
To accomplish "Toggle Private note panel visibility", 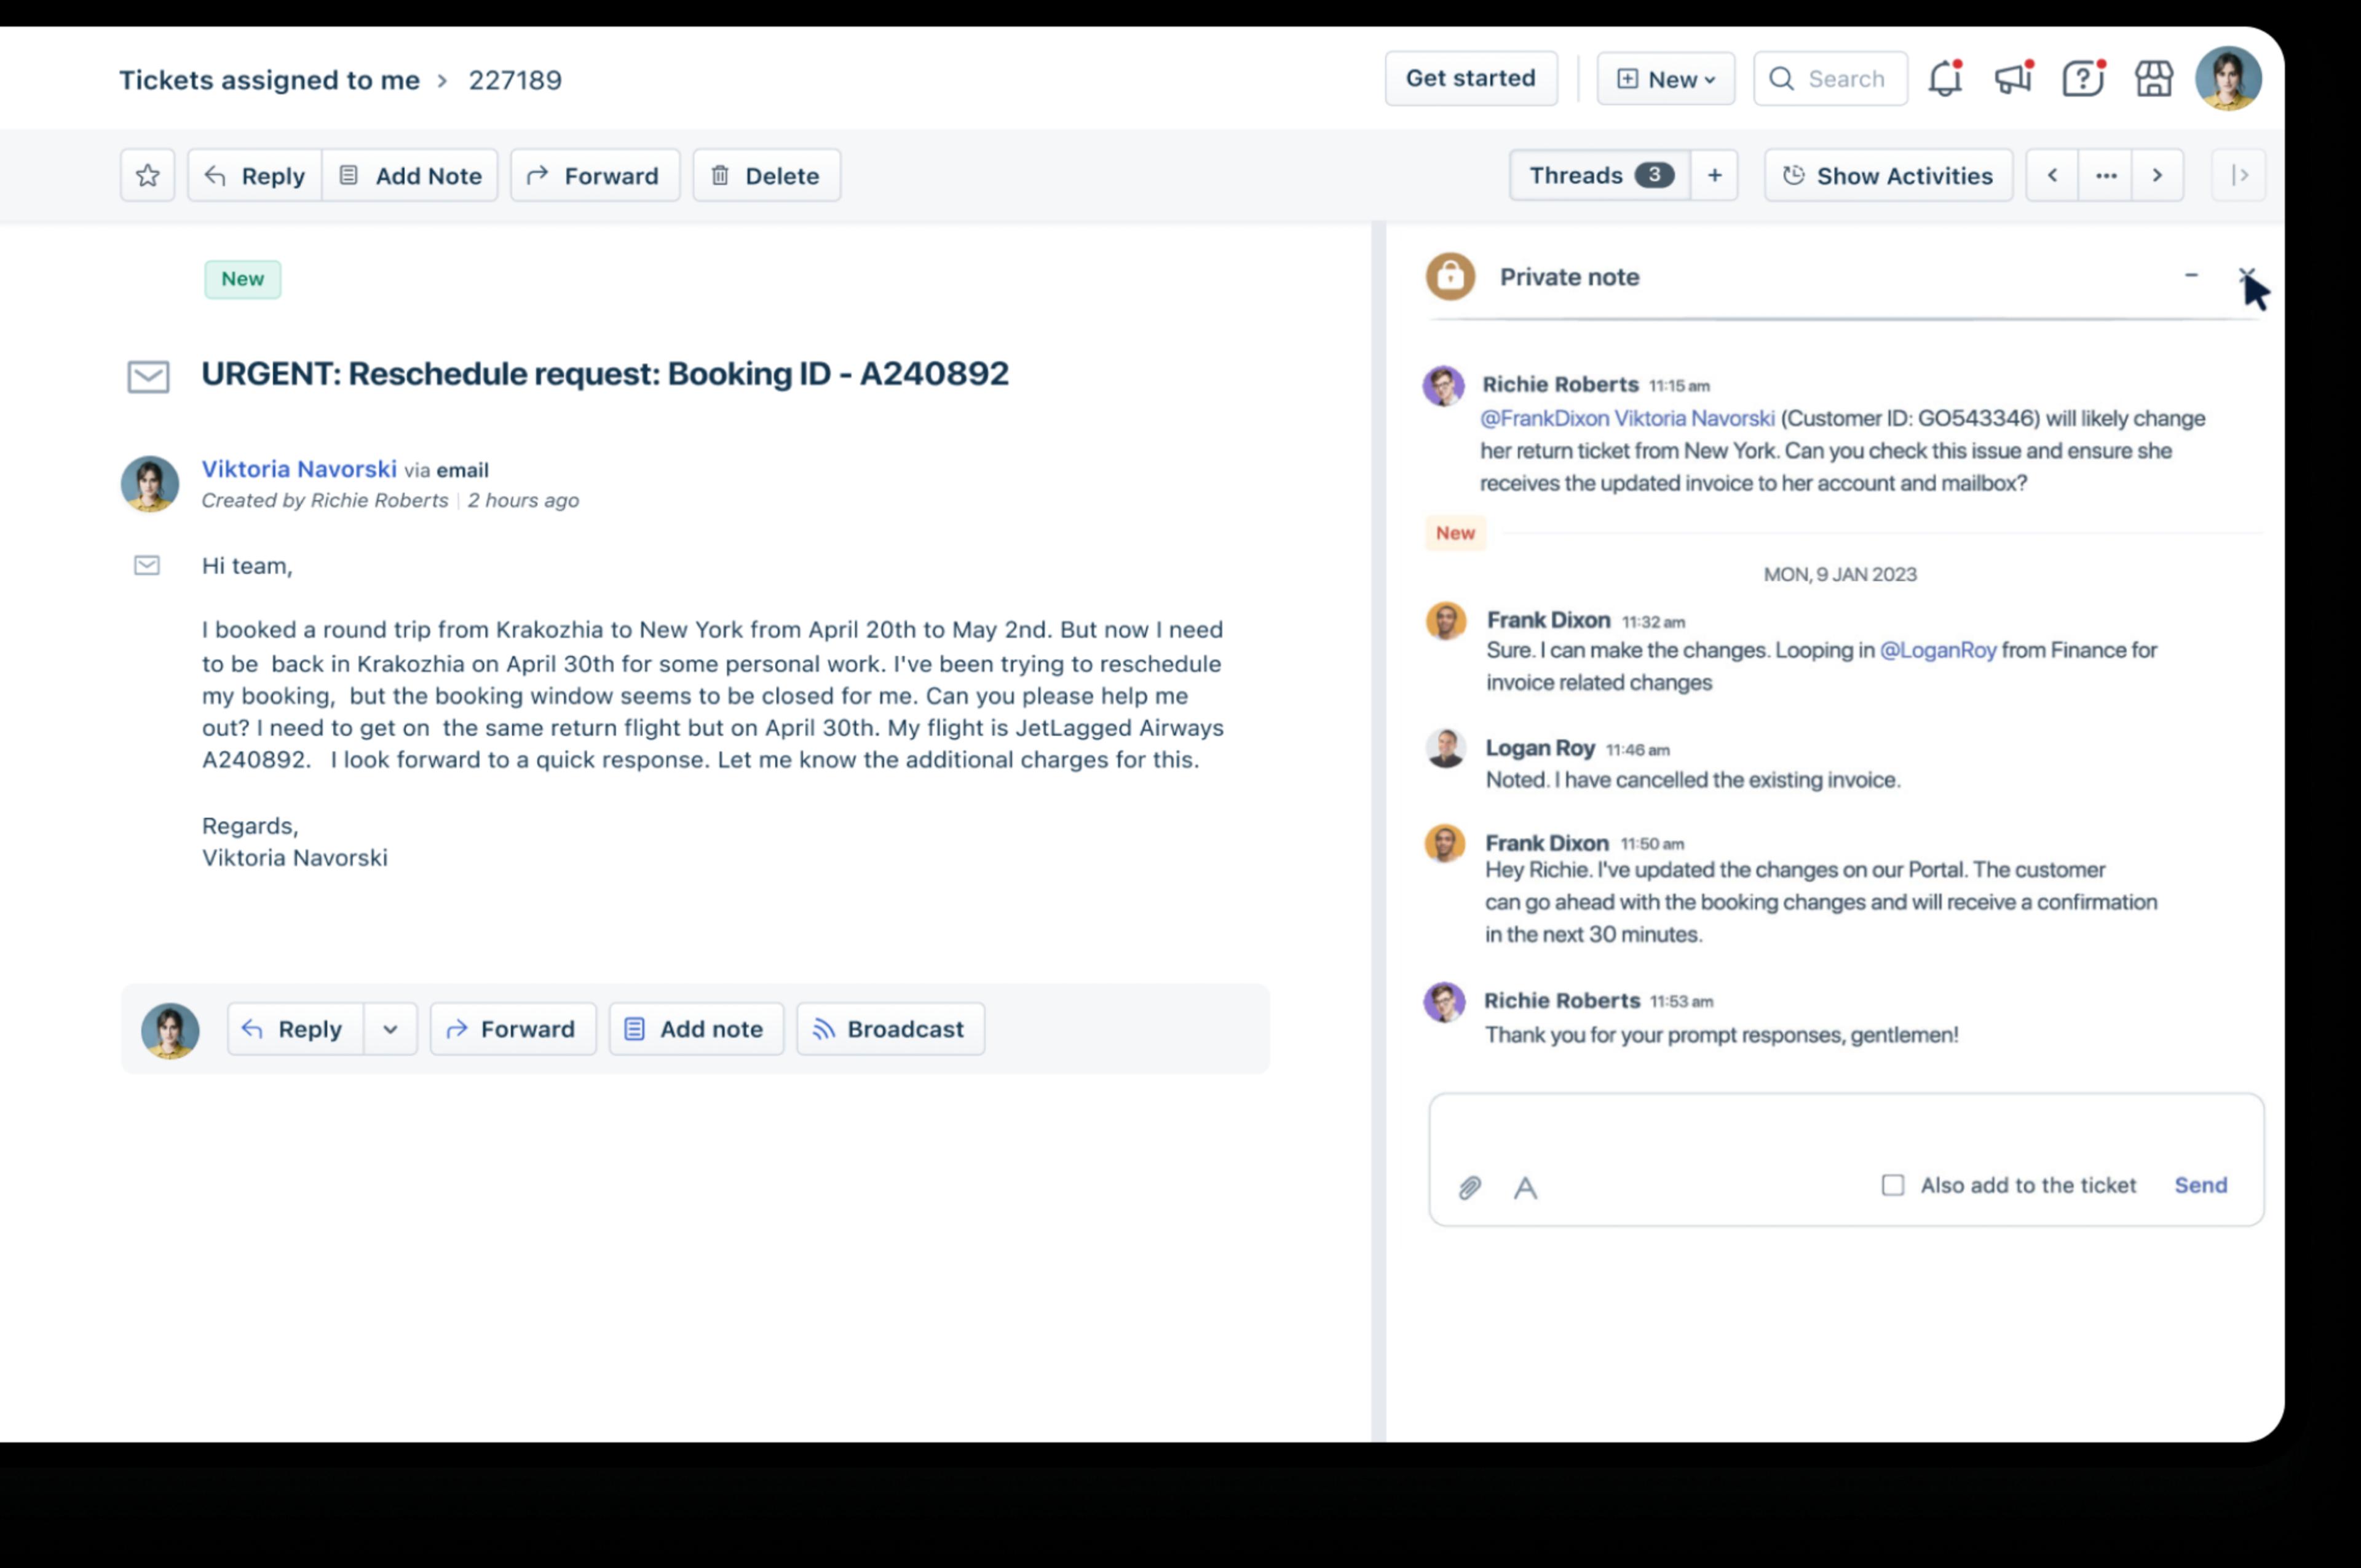I will tap(2191, 275).
